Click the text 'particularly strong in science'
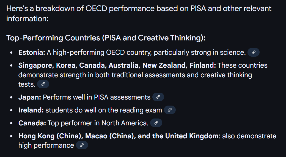This screenshot has height=157, width=286. point(200,53)
